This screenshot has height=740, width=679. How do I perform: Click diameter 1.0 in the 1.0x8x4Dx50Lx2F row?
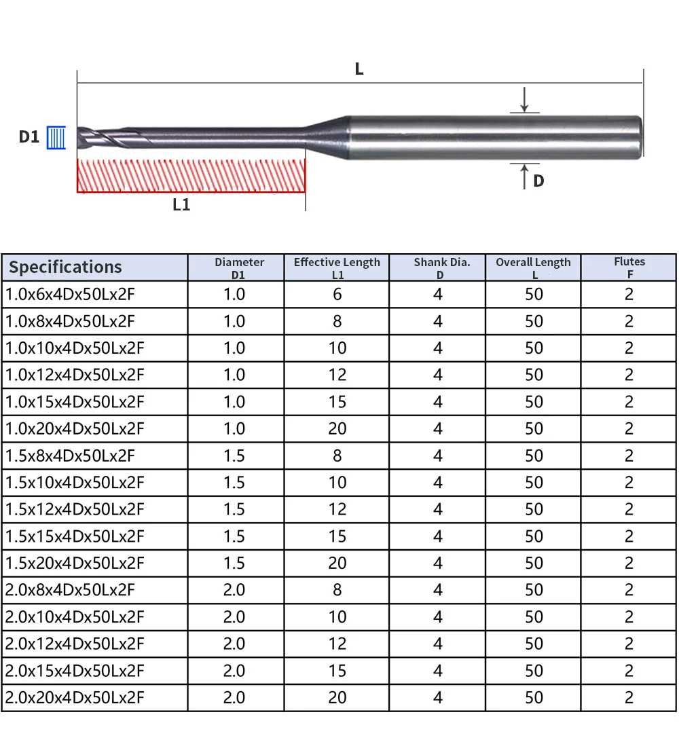(x=234, y=321)
